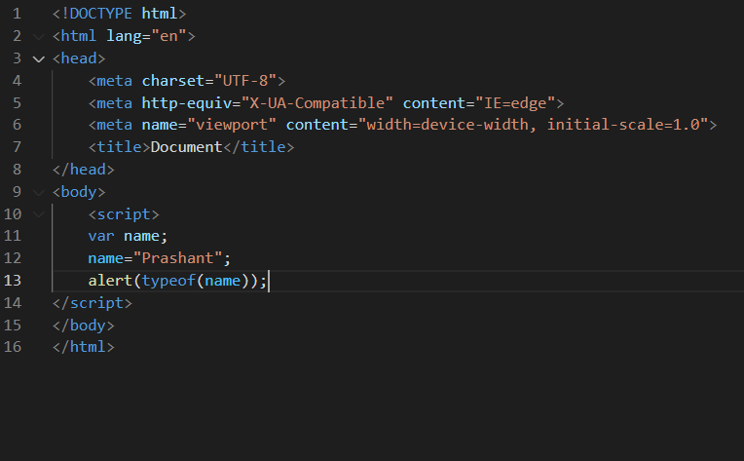Click line number 15 in the gutter
The height and width of the screenshot is (461, 744).
click(13, 326)
